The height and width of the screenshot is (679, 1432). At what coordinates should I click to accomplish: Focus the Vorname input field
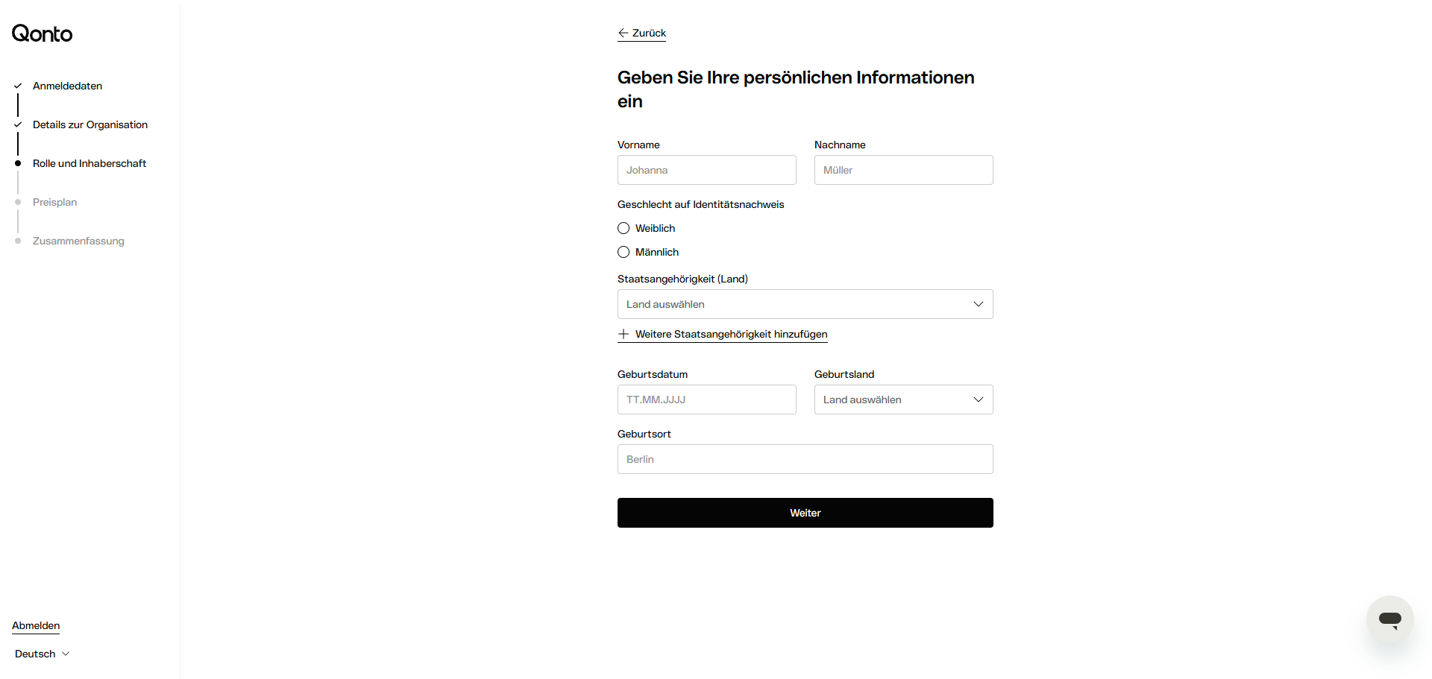tap(706, 170)
